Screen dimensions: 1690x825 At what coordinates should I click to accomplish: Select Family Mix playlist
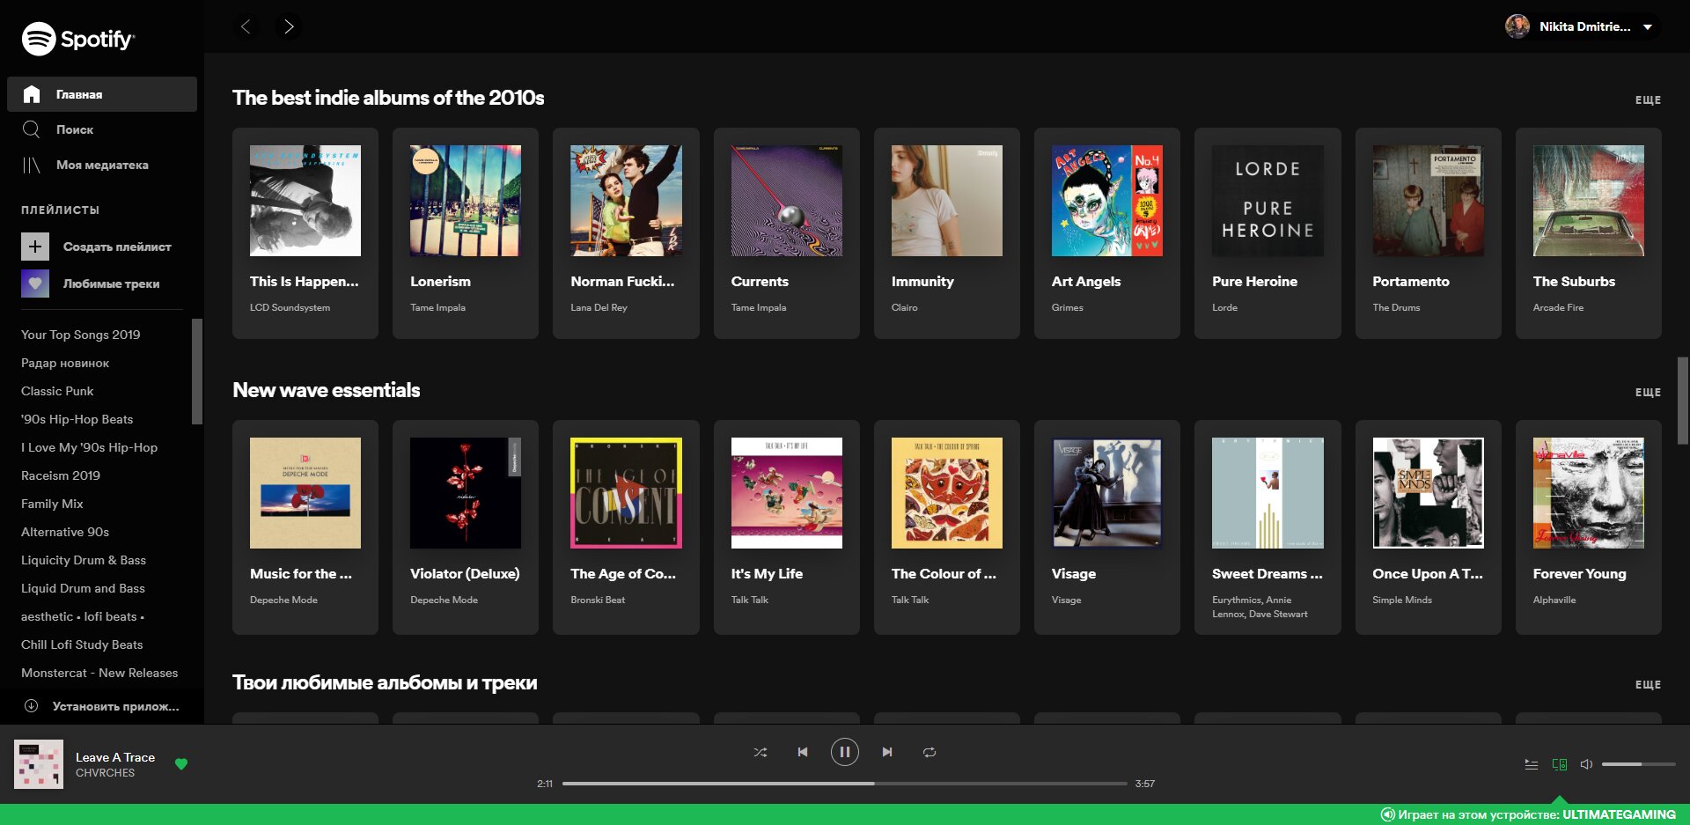pyautogui.click(x=52, y=504)
